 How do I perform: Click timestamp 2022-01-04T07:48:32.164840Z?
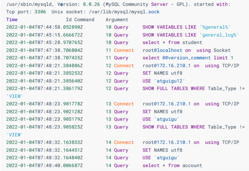click(x=45, y=158)
